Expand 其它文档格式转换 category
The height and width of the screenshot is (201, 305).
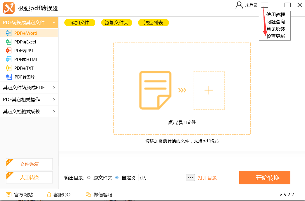click(x=29, y=111)
